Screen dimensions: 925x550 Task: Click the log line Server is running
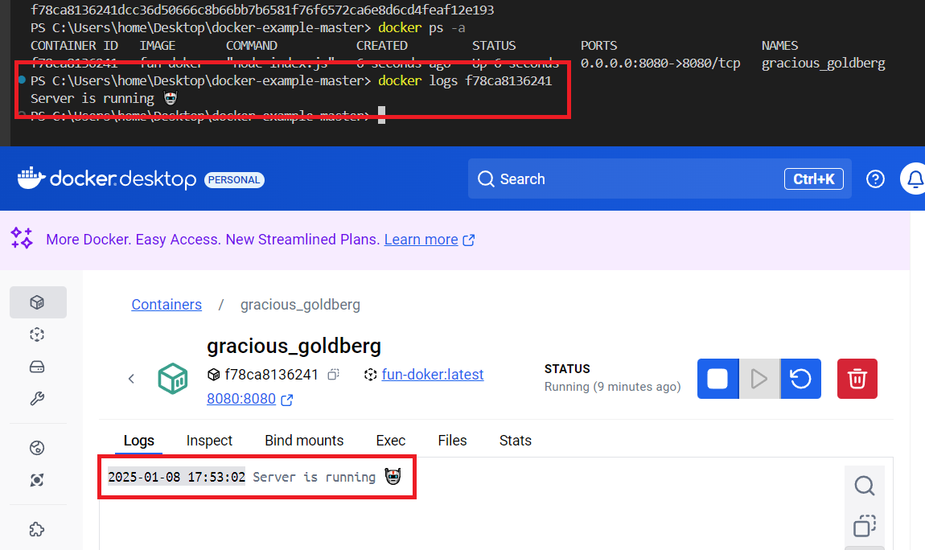(x=314, y=477)
